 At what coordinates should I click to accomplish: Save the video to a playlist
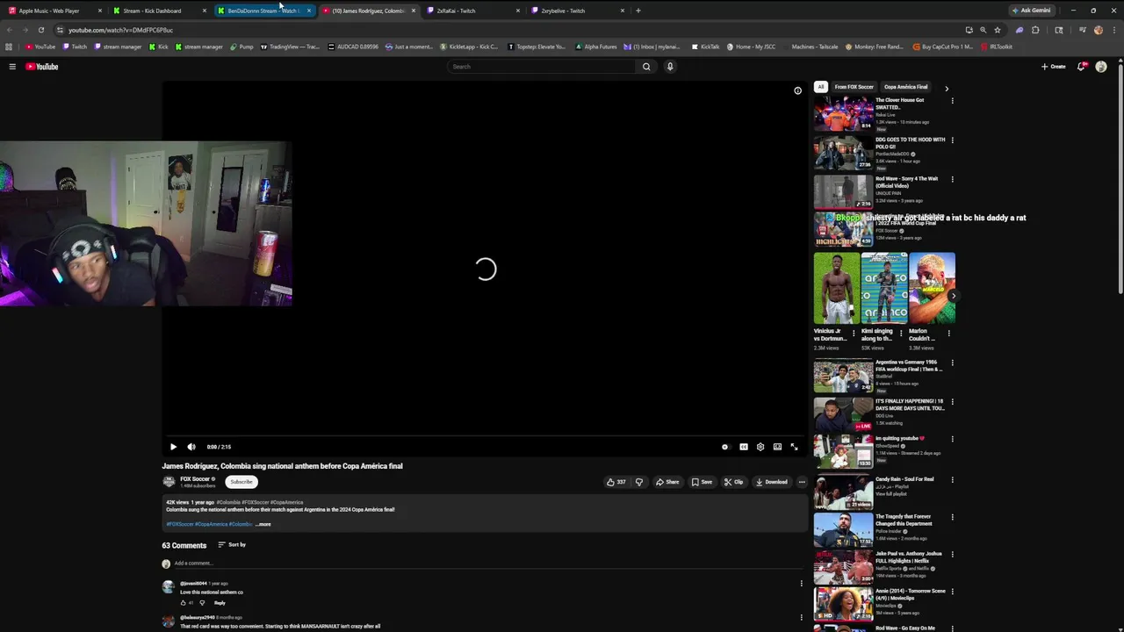(x=702, y=482)
